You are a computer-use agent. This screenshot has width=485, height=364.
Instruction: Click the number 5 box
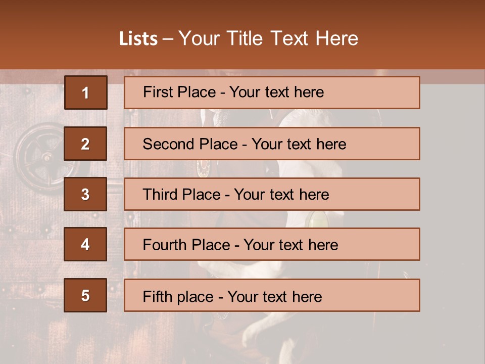click(85, 295)
